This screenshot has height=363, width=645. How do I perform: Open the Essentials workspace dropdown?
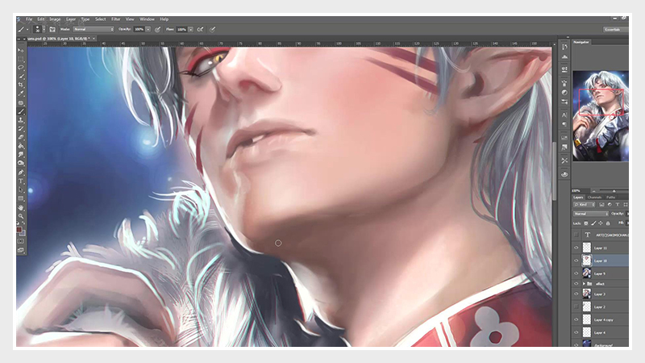[x=615, y=29]
